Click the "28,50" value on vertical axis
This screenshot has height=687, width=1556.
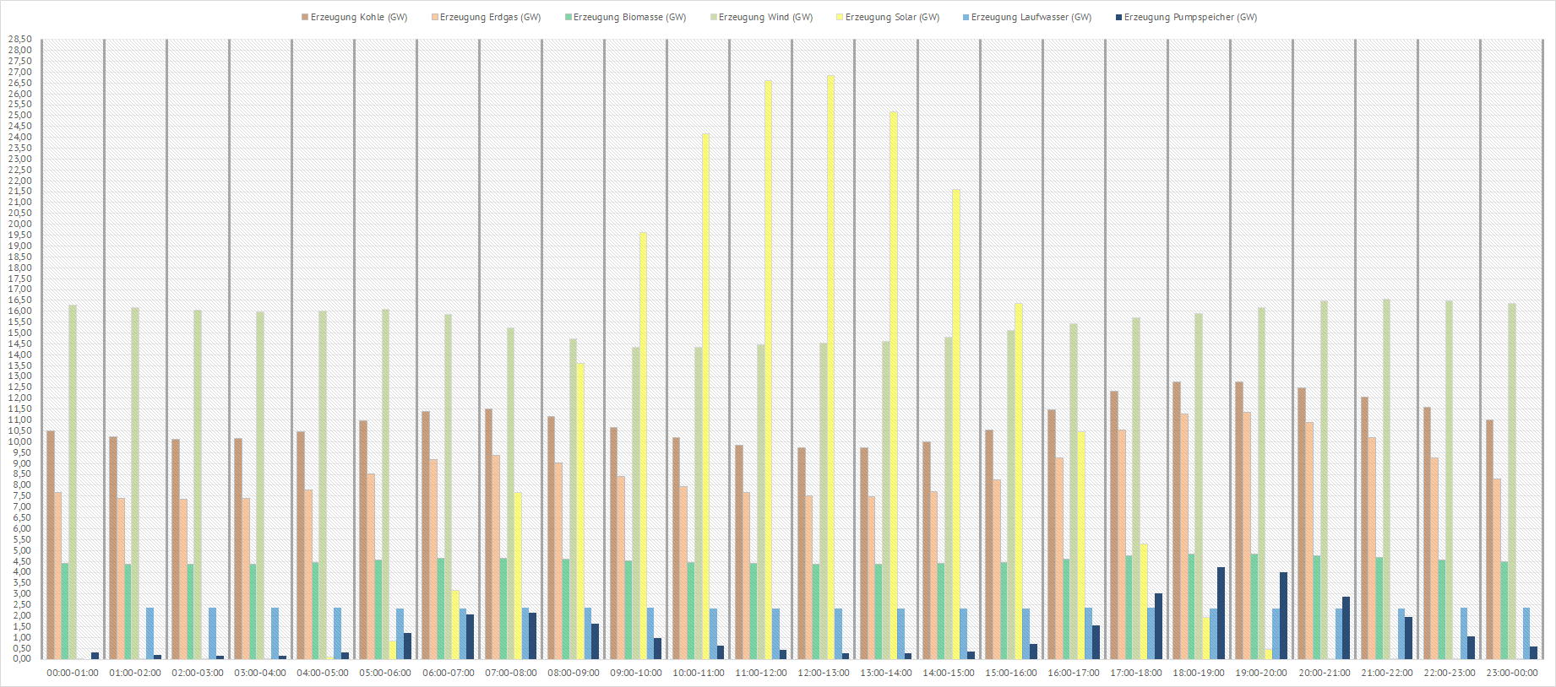click(20, 40)
